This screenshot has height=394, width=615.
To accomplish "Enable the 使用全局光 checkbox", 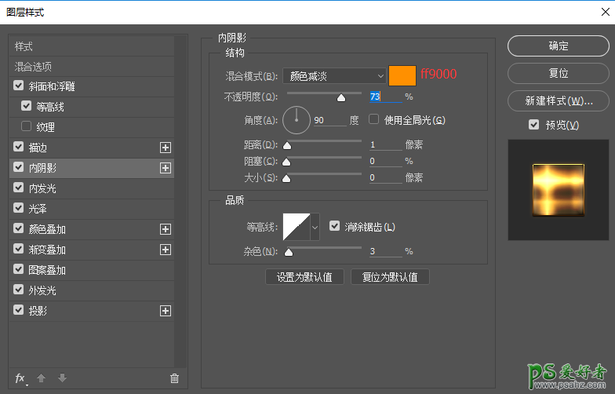I will click(x=374, y=120).
